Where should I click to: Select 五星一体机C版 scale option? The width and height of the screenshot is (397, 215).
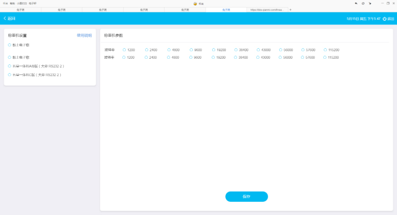(10, 75)
